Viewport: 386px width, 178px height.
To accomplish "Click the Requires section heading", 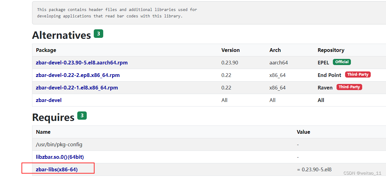I will pos(53,117).
